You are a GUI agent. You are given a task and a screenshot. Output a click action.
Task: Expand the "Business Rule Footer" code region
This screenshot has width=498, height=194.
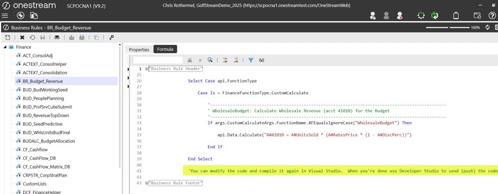[147, 183]
